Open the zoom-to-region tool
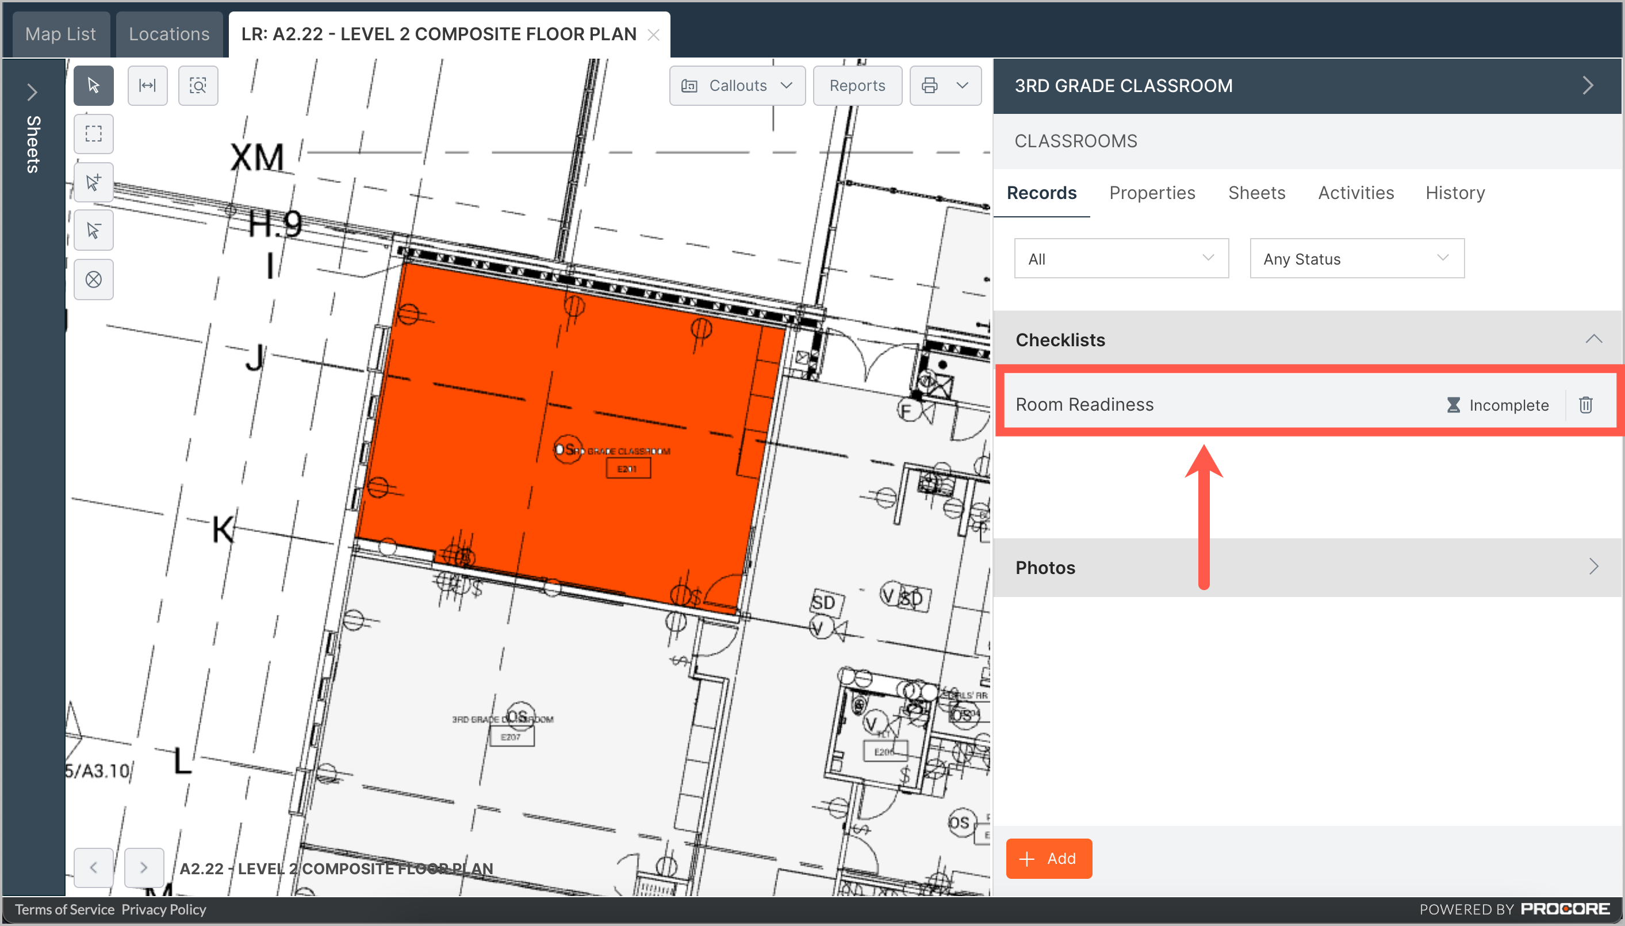The height and width of the screenshot is (926, 1625). [198, 85]
